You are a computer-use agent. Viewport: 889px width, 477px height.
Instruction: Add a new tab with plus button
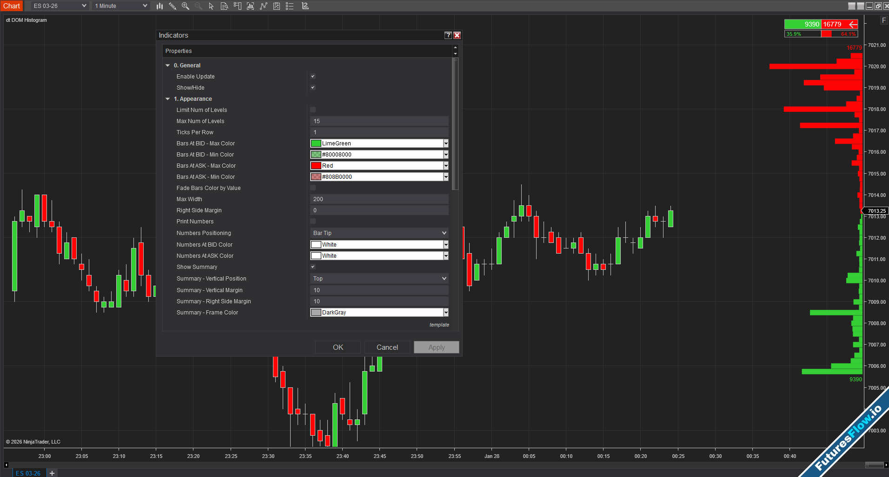click(x=52, y=473)
